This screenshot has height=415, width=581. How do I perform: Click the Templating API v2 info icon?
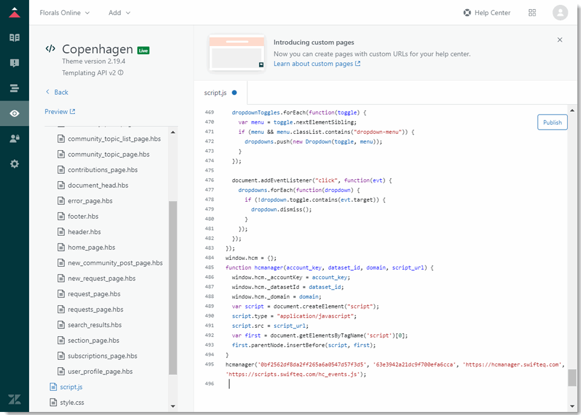tap(121, 73)
